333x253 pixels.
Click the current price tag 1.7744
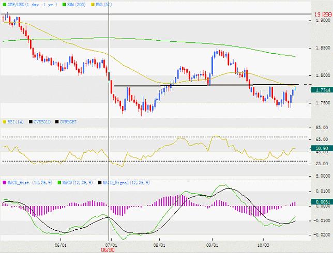tap(322, 90)
